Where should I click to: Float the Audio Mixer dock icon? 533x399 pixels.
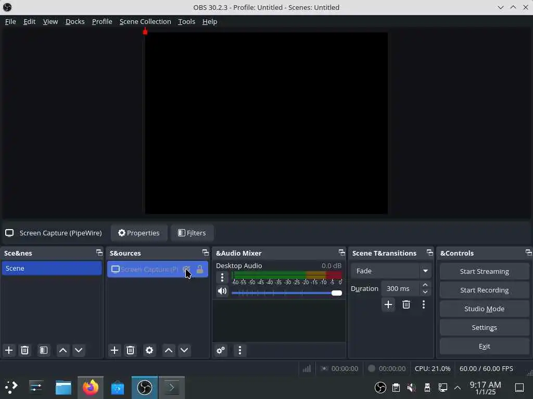pos(341,252)
